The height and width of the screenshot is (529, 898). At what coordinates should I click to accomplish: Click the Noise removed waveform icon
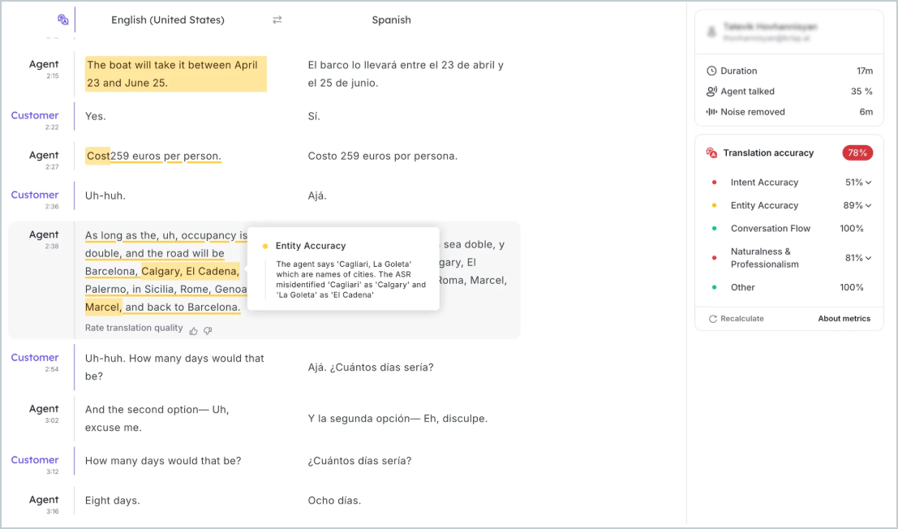pyautogui.click(x=711, y=112)
